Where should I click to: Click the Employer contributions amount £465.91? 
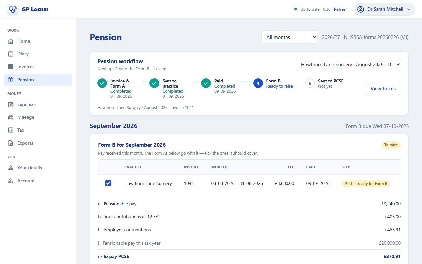393,230
